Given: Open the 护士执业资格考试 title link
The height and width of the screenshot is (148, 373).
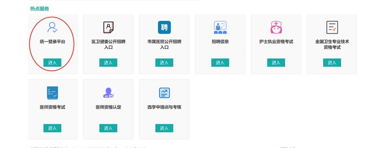Looking at the screenshot, I should tap(276, 42).
